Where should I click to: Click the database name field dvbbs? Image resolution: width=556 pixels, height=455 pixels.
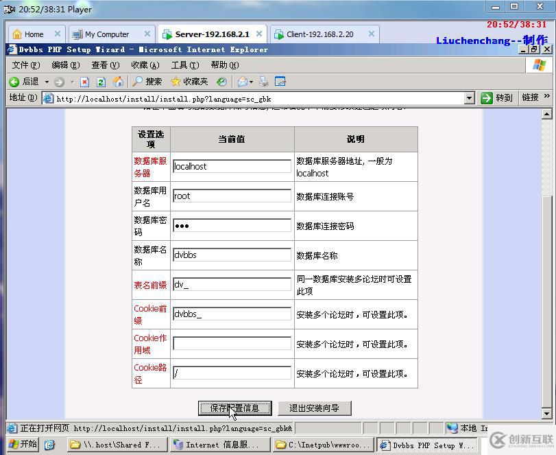(x=232, y=255)
